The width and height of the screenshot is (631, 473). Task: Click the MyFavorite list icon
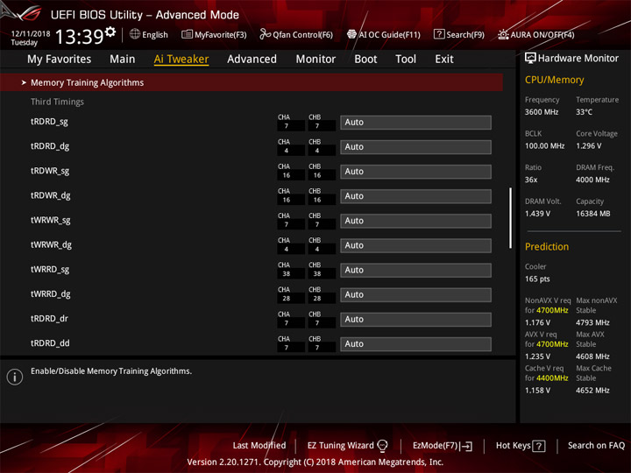(187, 34)
